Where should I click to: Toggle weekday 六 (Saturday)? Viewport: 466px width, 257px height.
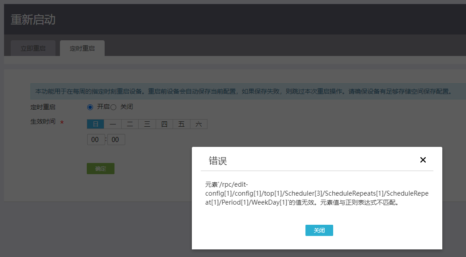(x=199, y=124)
